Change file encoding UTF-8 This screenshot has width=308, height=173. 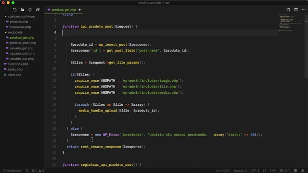(x=255, y=171)
